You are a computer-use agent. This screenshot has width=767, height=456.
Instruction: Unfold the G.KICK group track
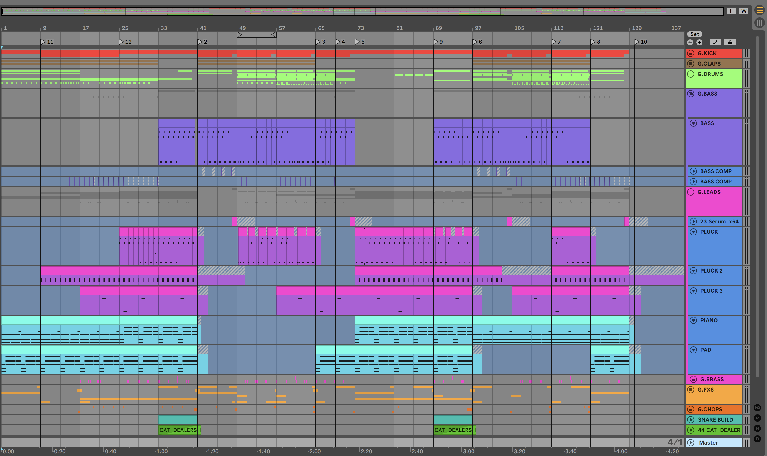coord(691,53)
